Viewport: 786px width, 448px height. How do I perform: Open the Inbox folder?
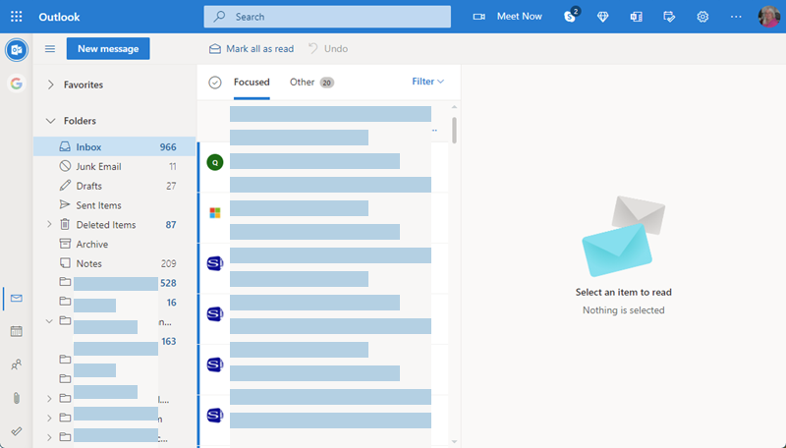(x=114, y=146)
